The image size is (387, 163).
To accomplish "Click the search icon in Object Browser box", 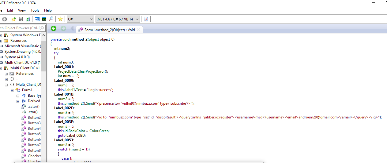I will coord(43,28).
